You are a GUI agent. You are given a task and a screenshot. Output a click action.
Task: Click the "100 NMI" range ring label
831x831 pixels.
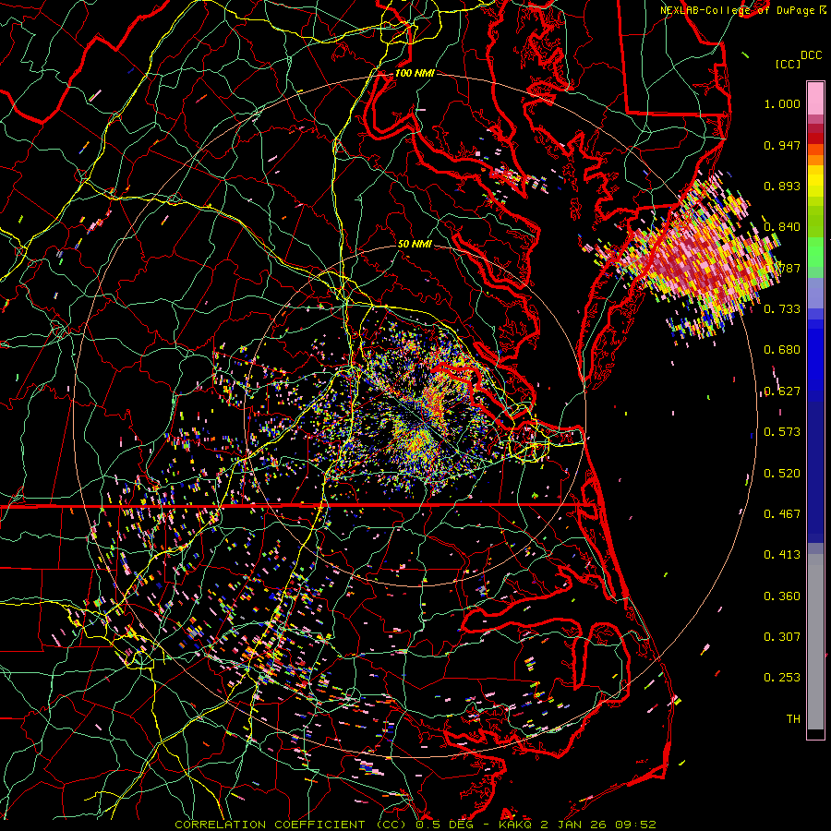click(415, 73)
